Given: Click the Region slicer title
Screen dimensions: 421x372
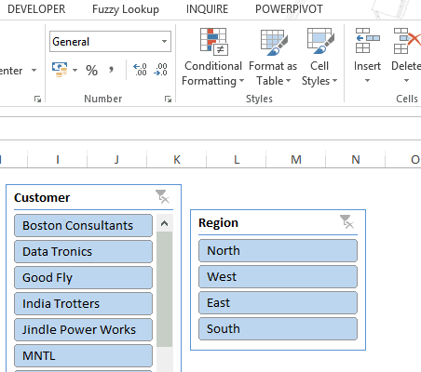Looking at the screenshot, I should (x=219, y=223).
